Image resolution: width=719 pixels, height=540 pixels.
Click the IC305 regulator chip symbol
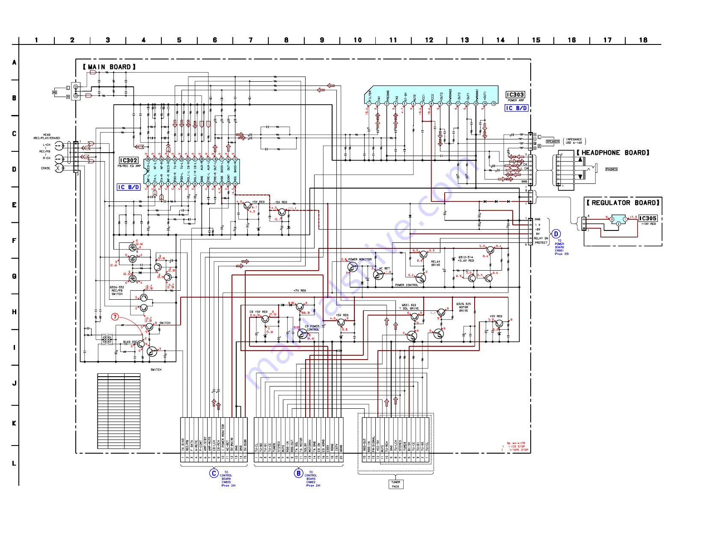(x=618, y=220)
